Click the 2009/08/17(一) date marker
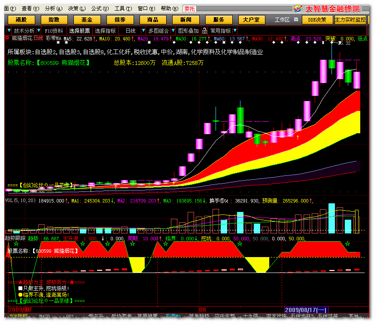This screenshot has height=325, width=374. [x=306, y=310]
